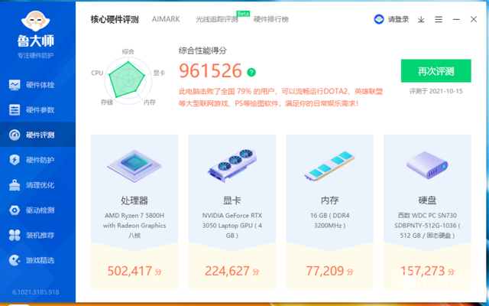Select 硬件参数 in sidebar

40,110
